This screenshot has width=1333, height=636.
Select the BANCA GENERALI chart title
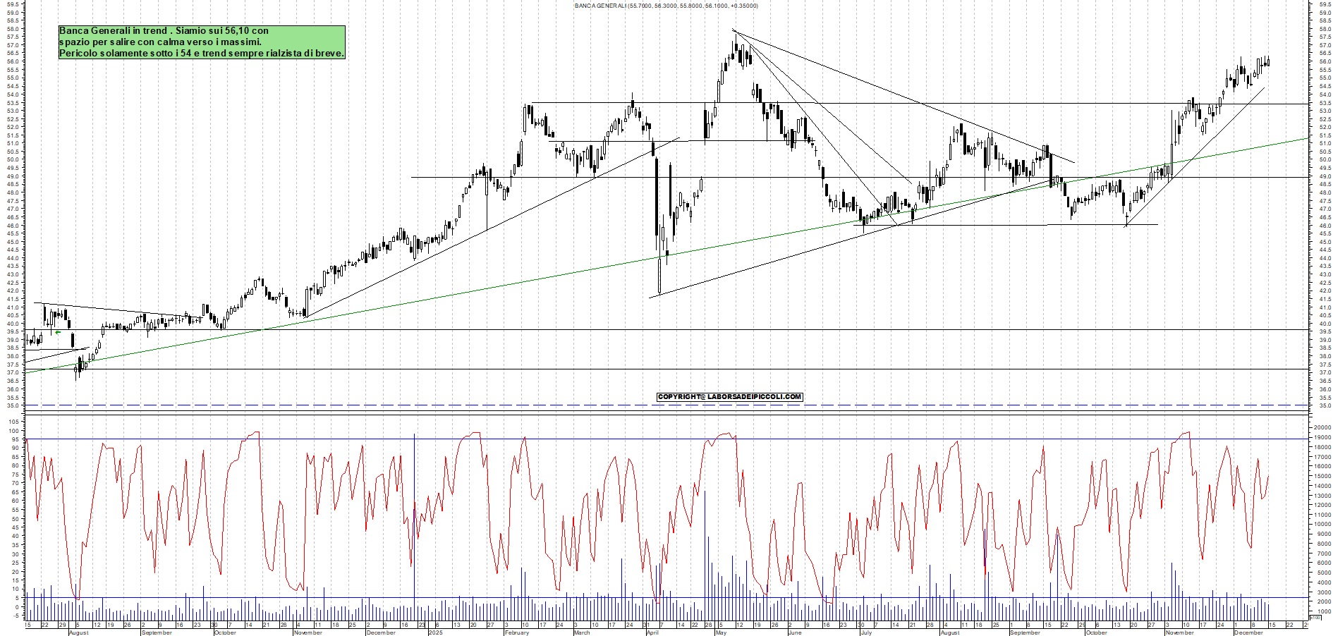coord(666,6)
